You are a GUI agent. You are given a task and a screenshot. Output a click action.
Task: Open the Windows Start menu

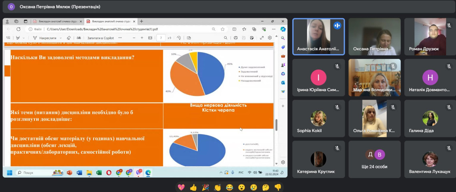9,172
